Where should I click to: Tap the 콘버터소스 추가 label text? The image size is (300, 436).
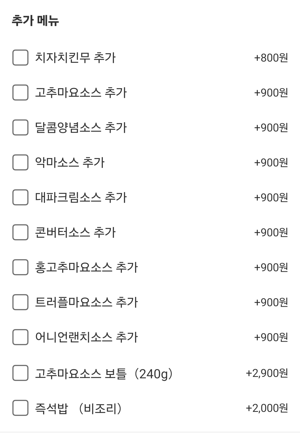(75, 232)
